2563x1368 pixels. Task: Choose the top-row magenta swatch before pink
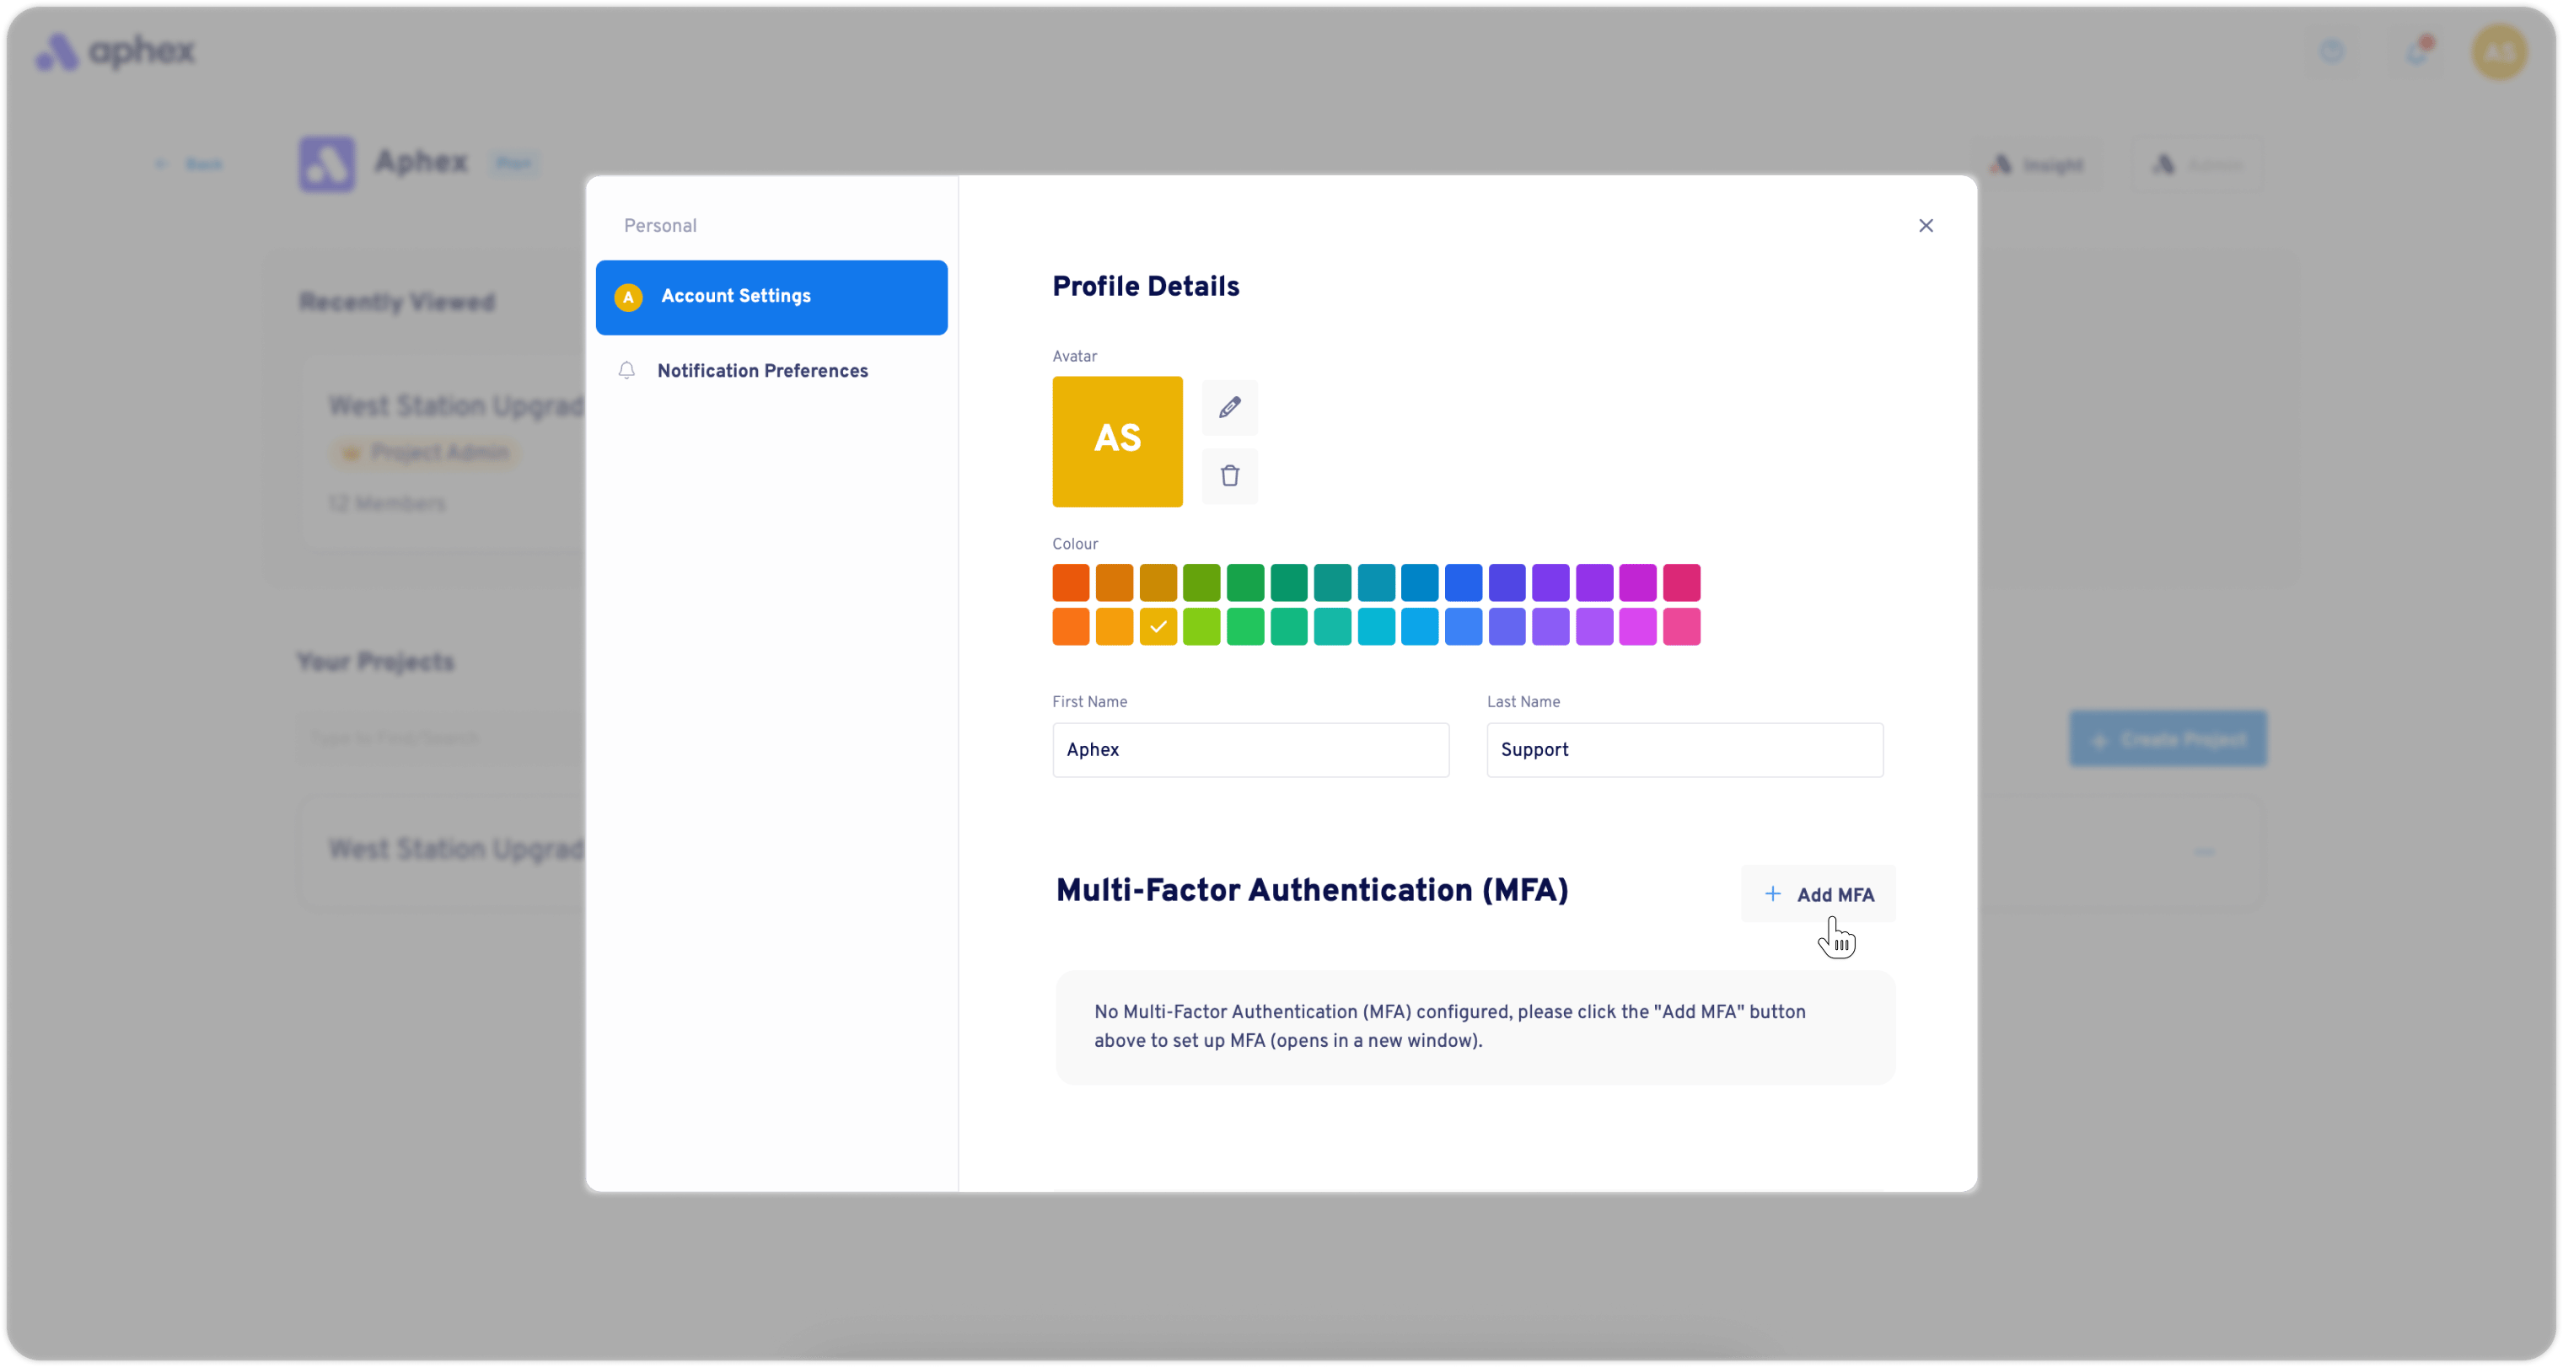[1637, 582]
